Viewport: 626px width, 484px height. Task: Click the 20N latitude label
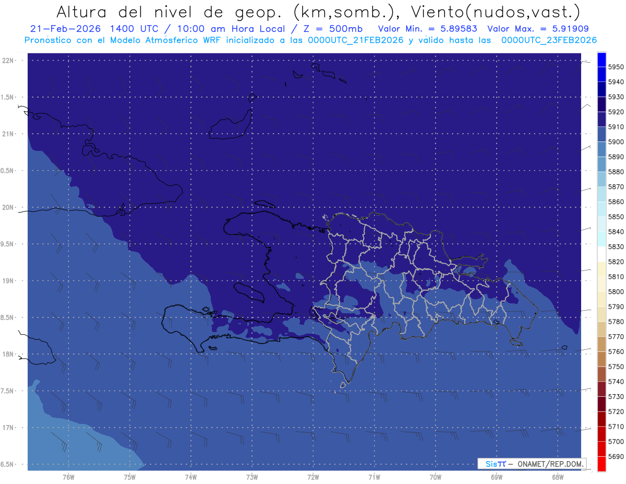pos(9,207)
